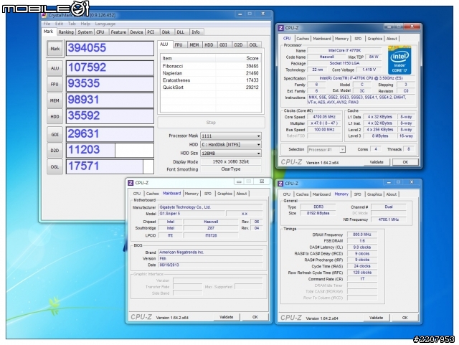This screenshot has height=345, width=459.
Task: Open Graphics tab in the top CPU-Z window
Action: pyautogui.click(x=374, y=39)
